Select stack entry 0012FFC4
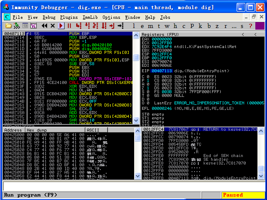 click(x=200, y=129)
